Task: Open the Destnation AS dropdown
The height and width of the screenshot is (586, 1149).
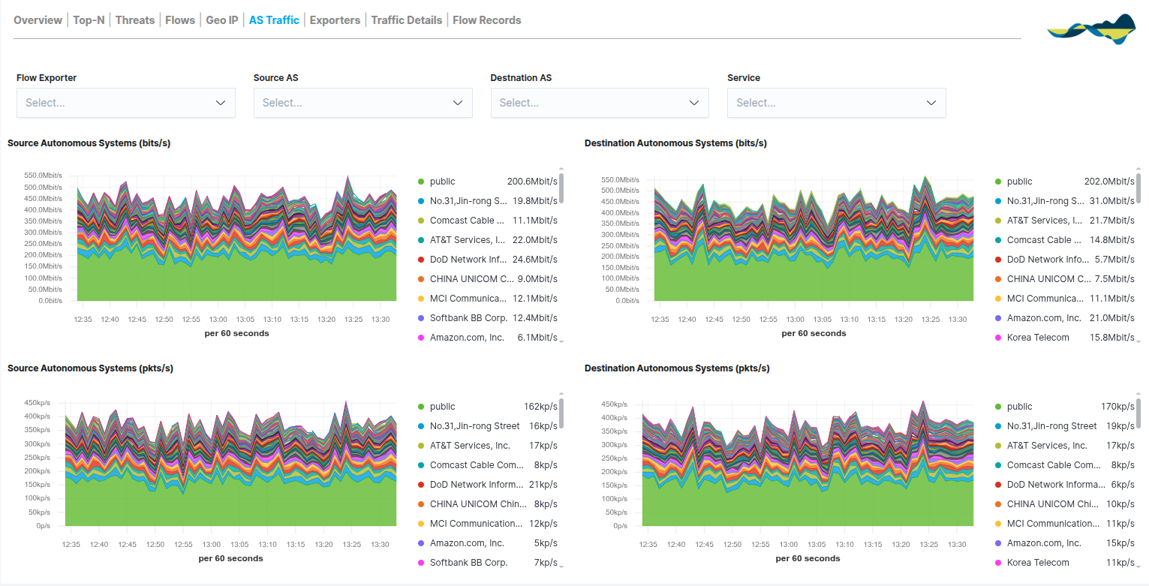Action: (x=600, y=103)
